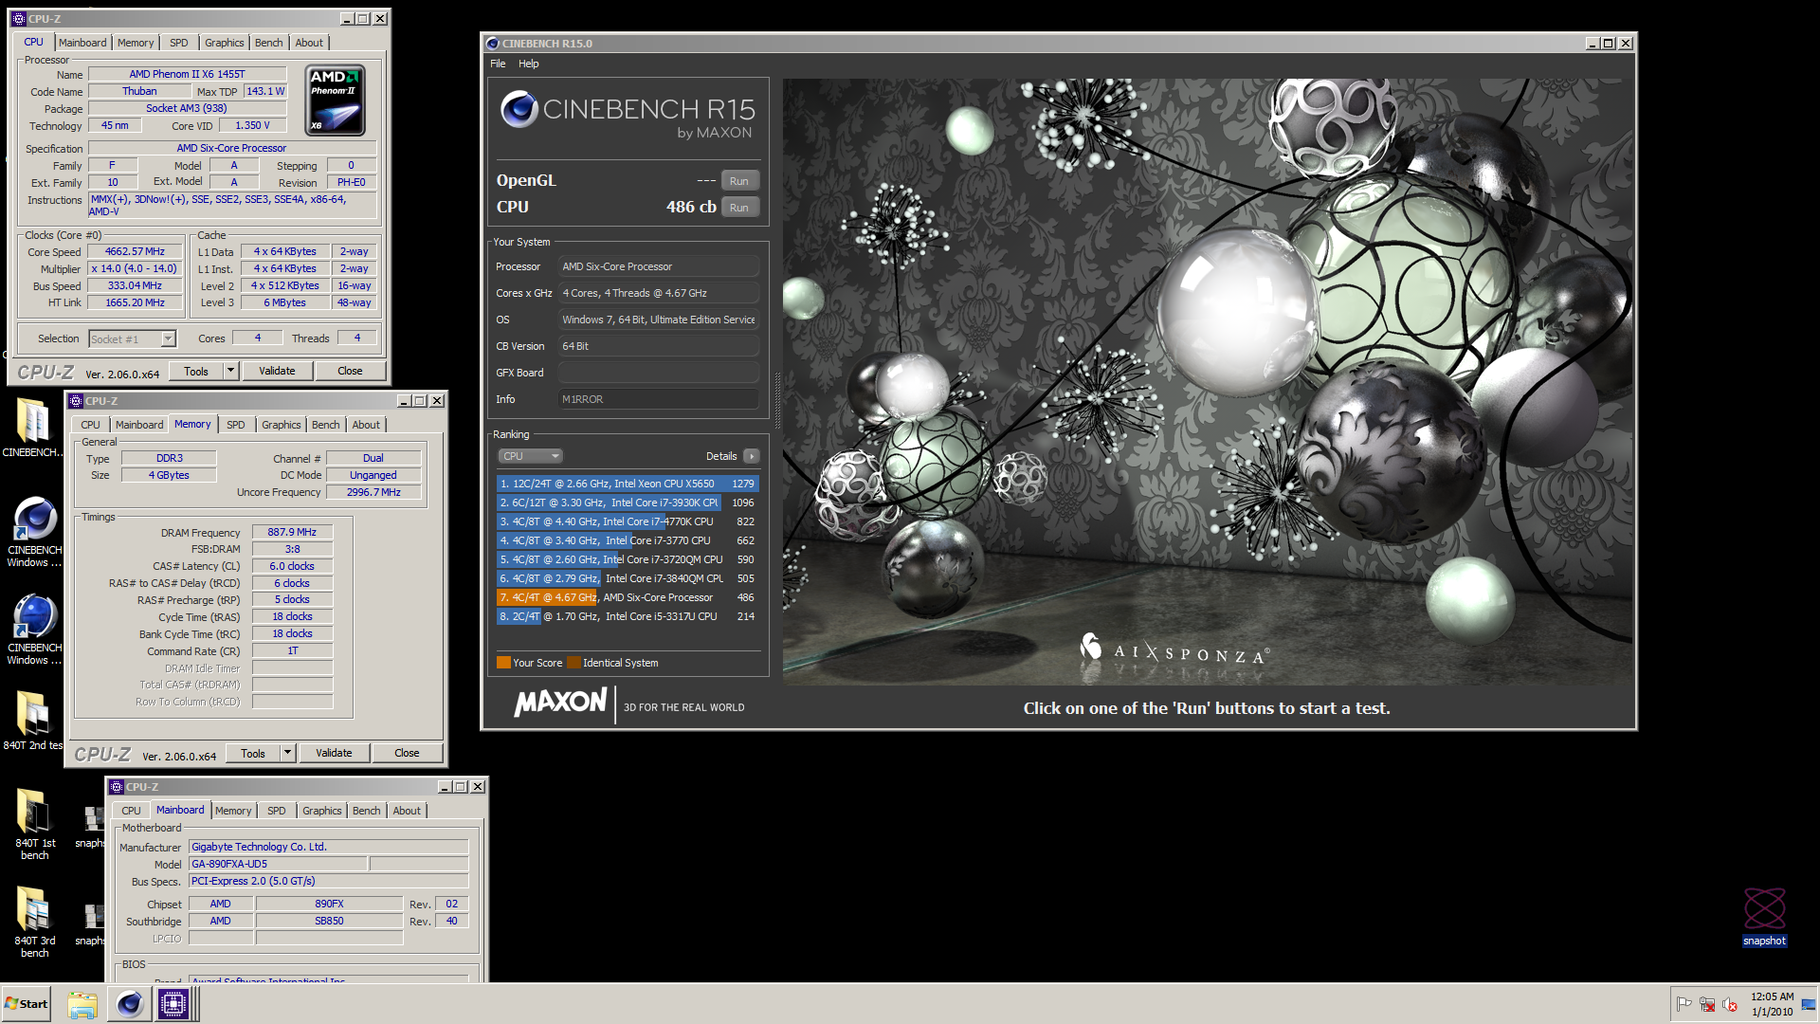
Task: Select the 840T 1st bench folder icon
Action: point(34,811)
